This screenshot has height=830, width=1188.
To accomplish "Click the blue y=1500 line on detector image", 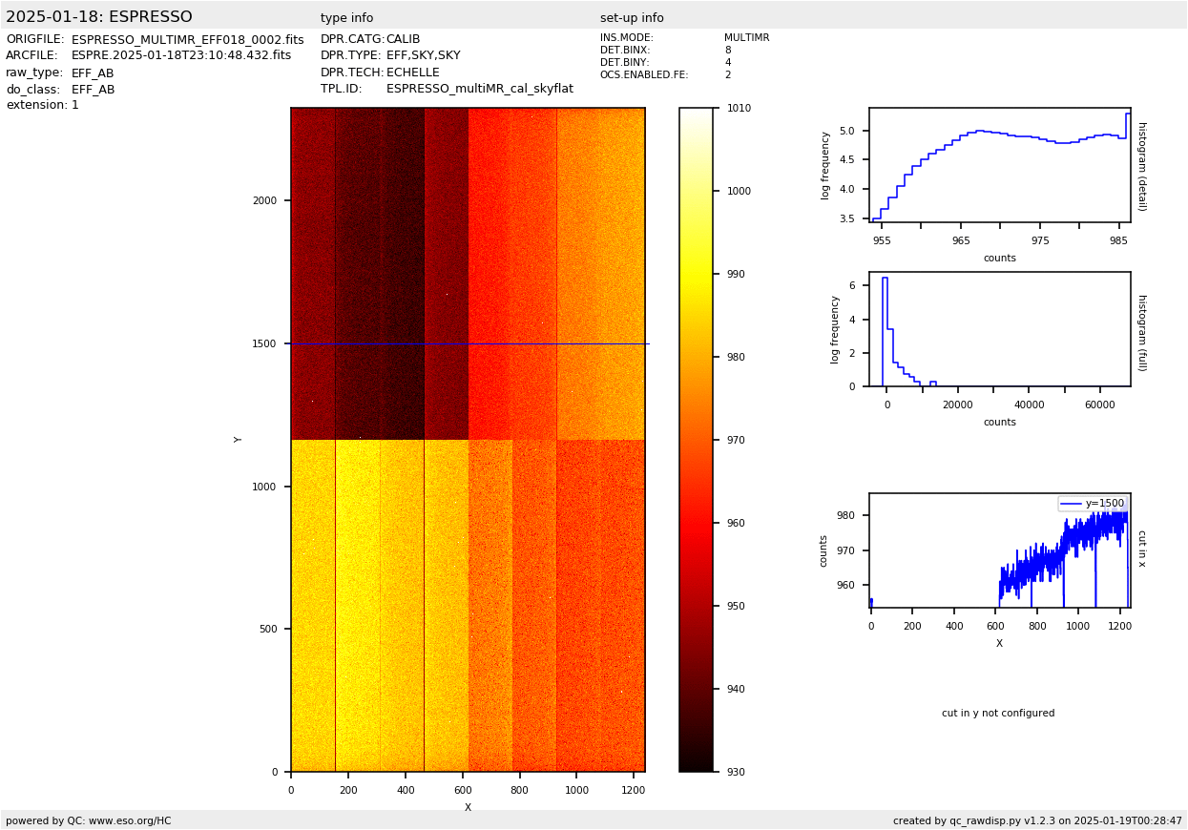I will 468,343.
